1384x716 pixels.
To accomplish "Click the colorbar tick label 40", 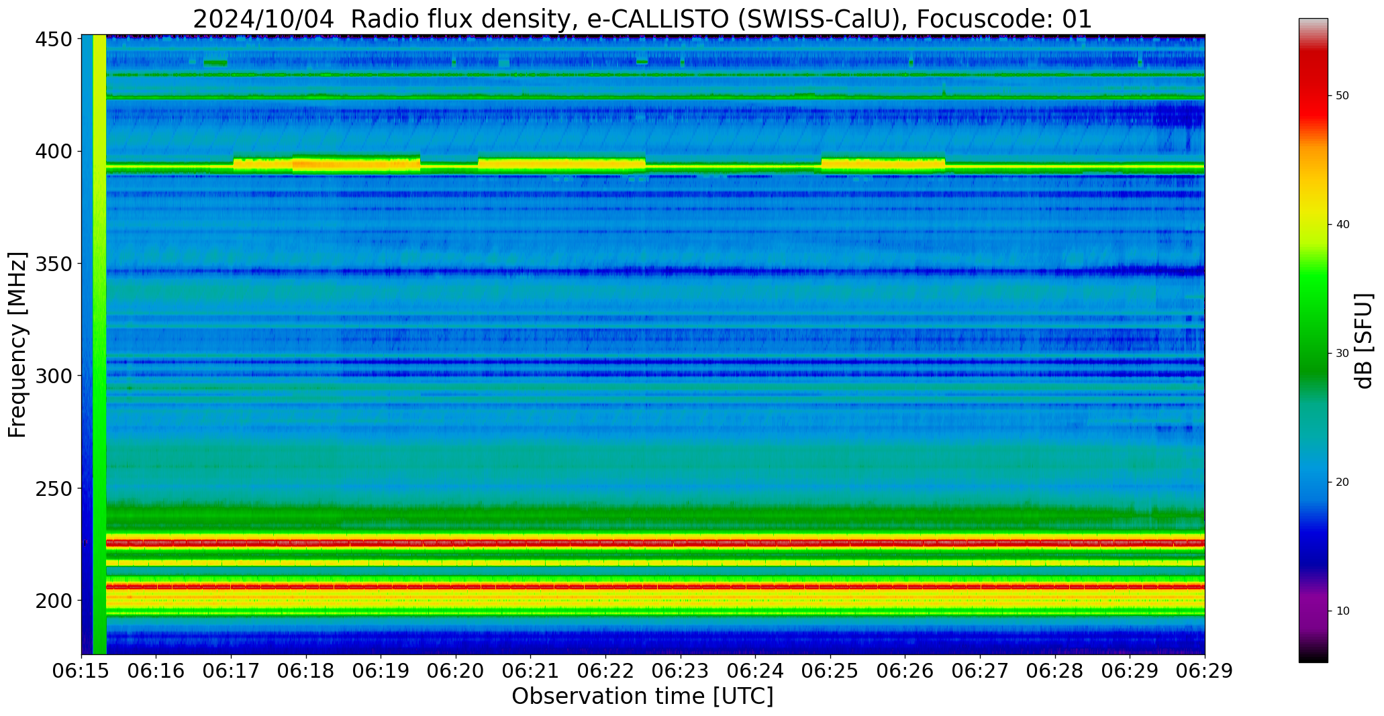I will pos(1342,225).
